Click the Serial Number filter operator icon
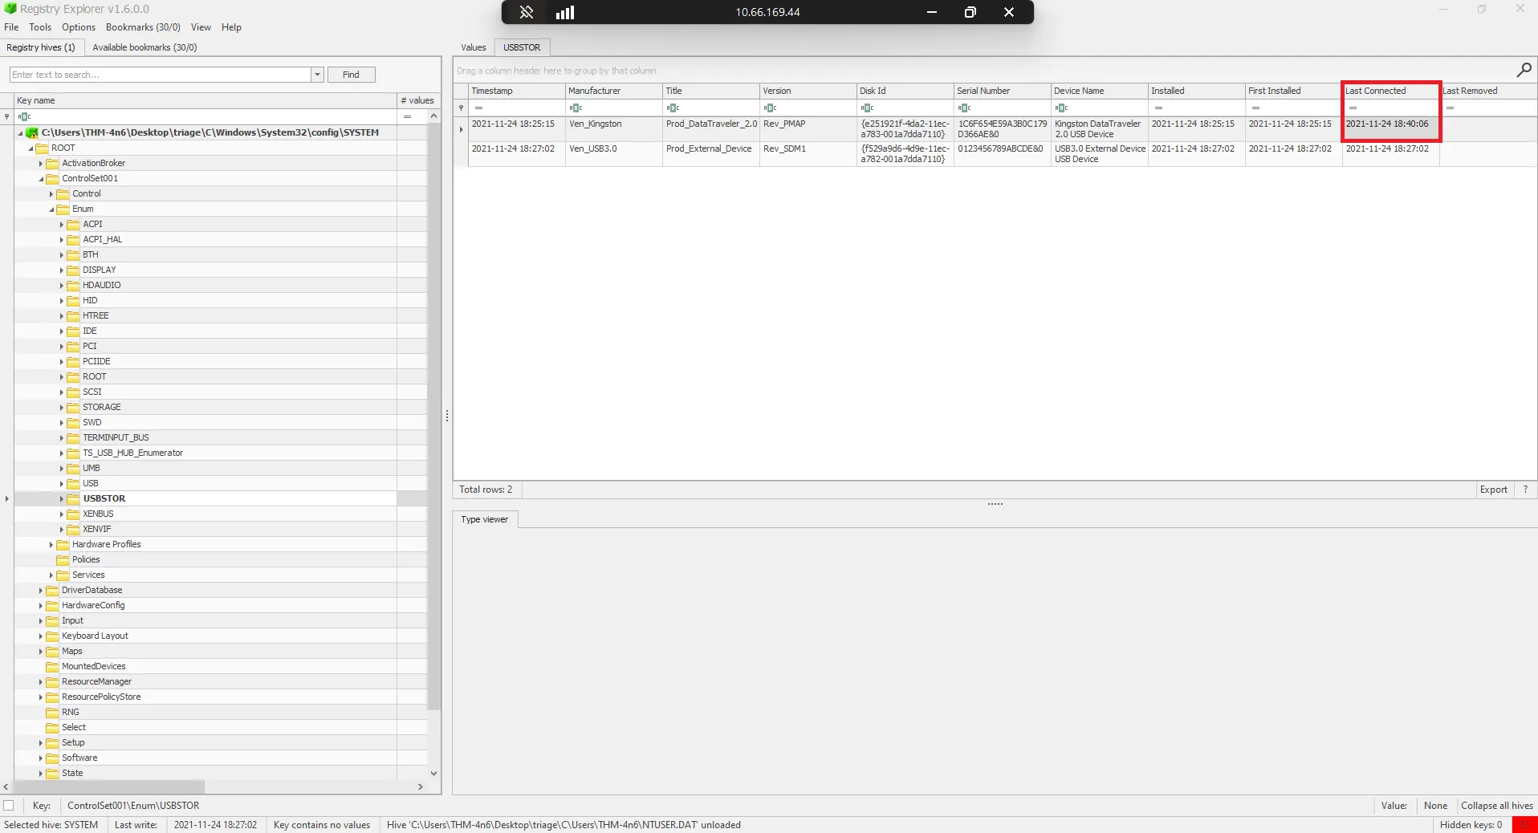1538x833 pixels. click(964, 108)
